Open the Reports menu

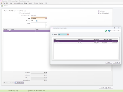(30, 3)
